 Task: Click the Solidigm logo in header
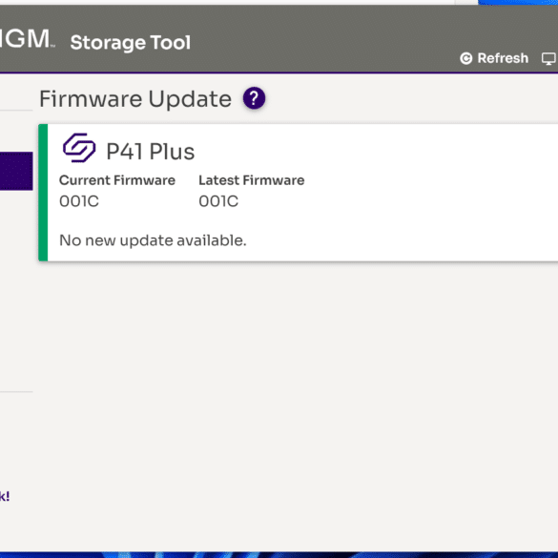(26, 39)
